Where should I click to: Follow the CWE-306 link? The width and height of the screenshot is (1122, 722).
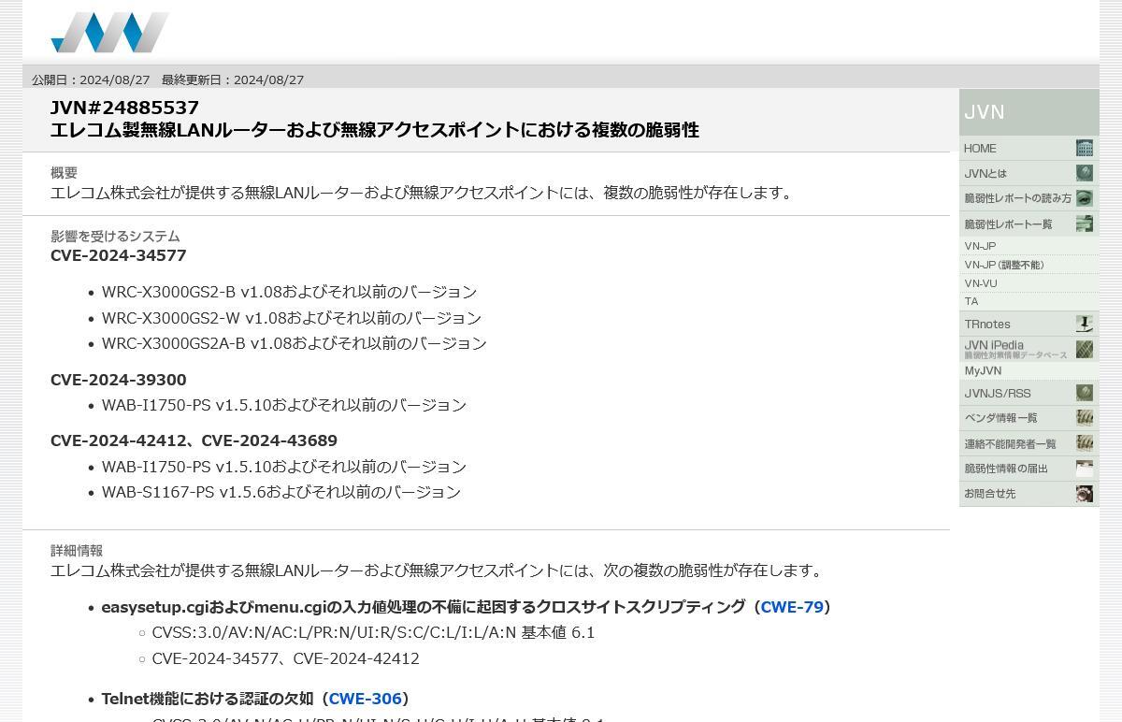[x=365, y=699]
